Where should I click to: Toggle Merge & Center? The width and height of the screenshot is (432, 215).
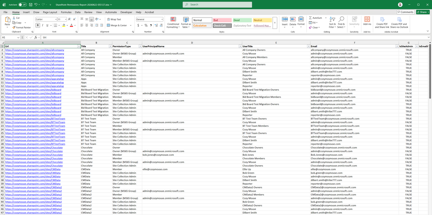(117, 25)
